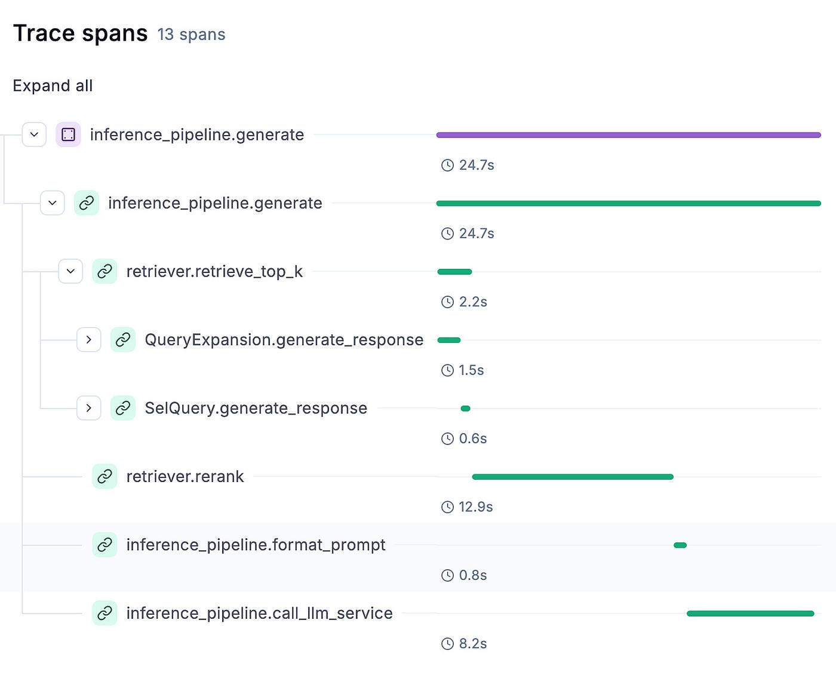836x678 pixels.
Task: Click the link icon for inference_pipeline.call_llm_service
Action: 105,613
